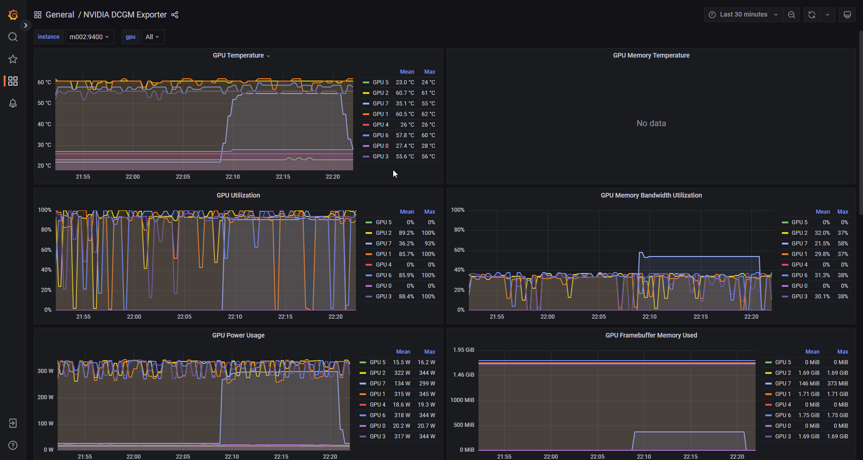The image size is (863, 460).
Task: Click the 315 W mean value for GPU 1
Action: click(402, 394)
